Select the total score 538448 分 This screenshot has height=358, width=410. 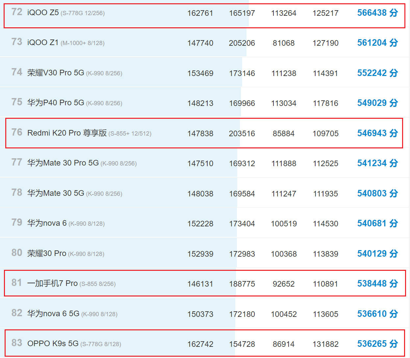point(377,284)
